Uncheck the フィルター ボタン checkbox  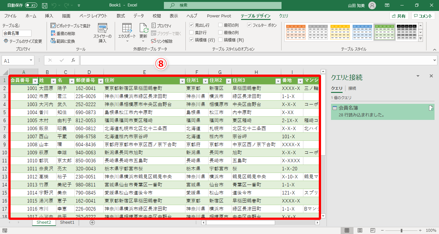click(249, 25)
